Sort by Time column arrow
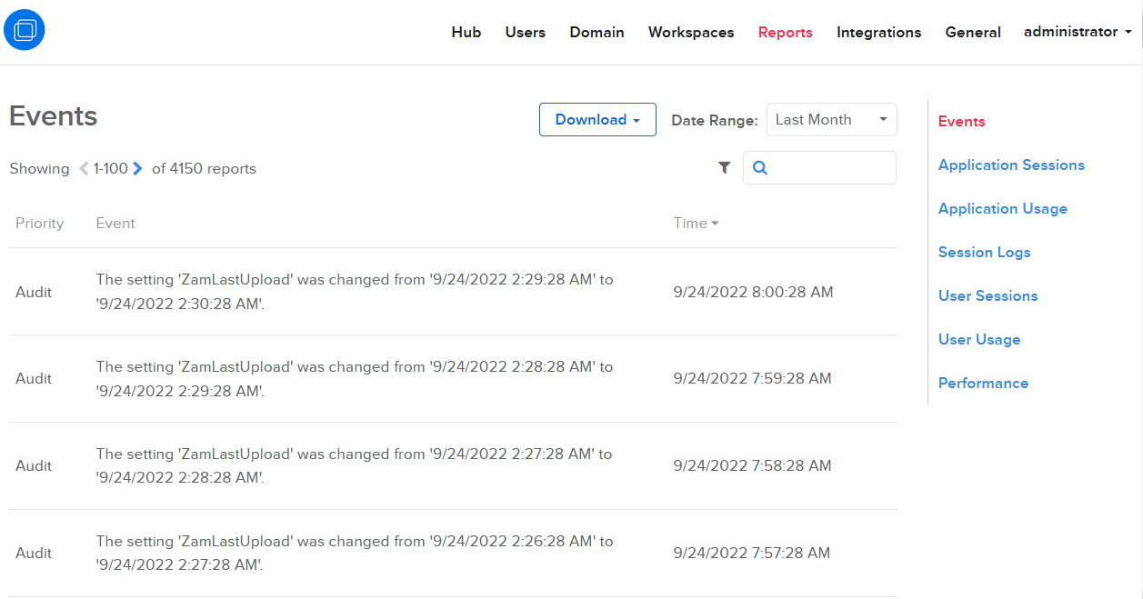Viewport: 1143px width, 599px height. tap(715, 224)
